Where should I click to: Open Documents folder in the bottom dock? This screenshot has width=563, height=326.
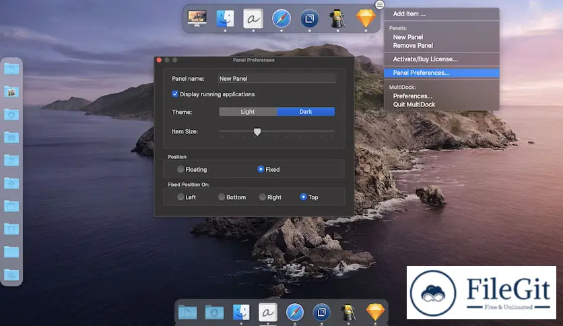coord(187,313)
